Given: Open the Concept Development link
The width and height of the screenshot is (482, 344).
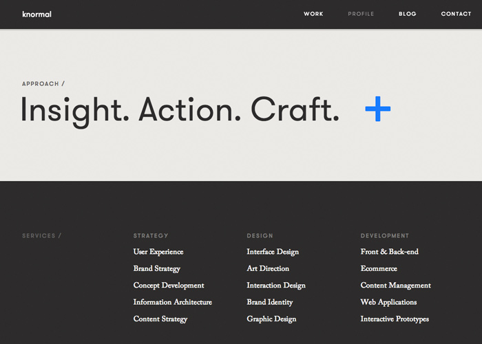Looking at the screenshot, I should pyautogui.click(x=169, y=286).
